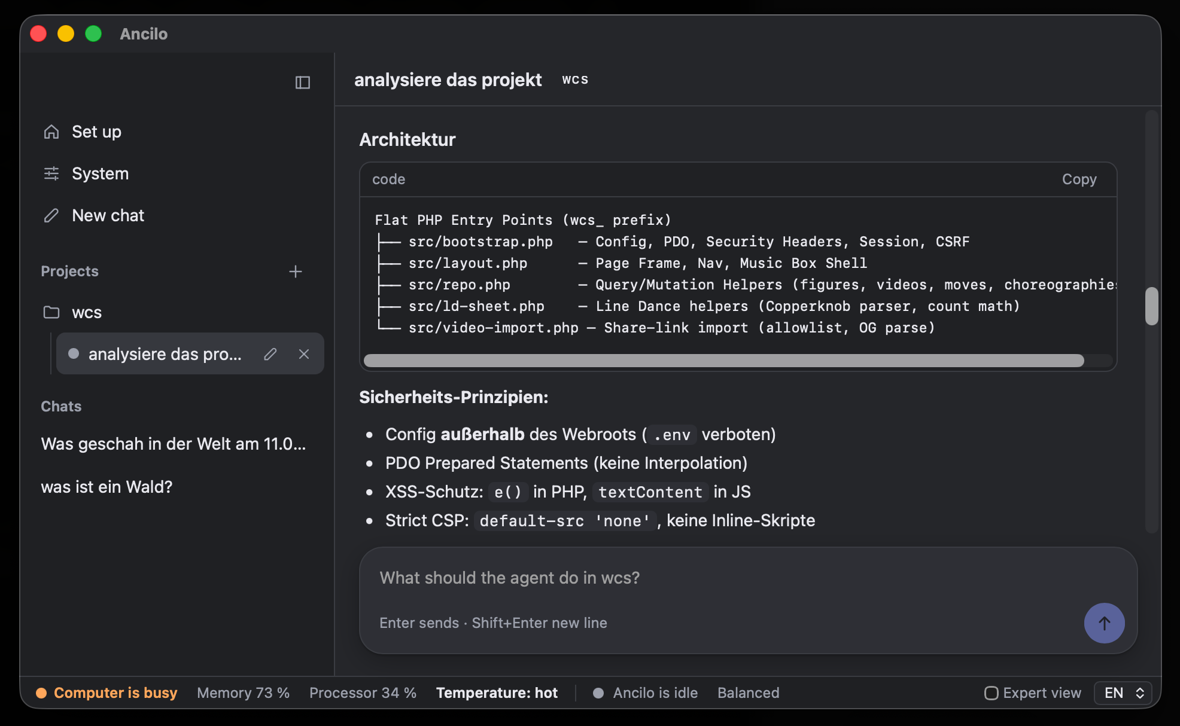This screenshot has width=1180, height=726.
Task: Open the EN language dropdown
Action: tap(1123, 693)
